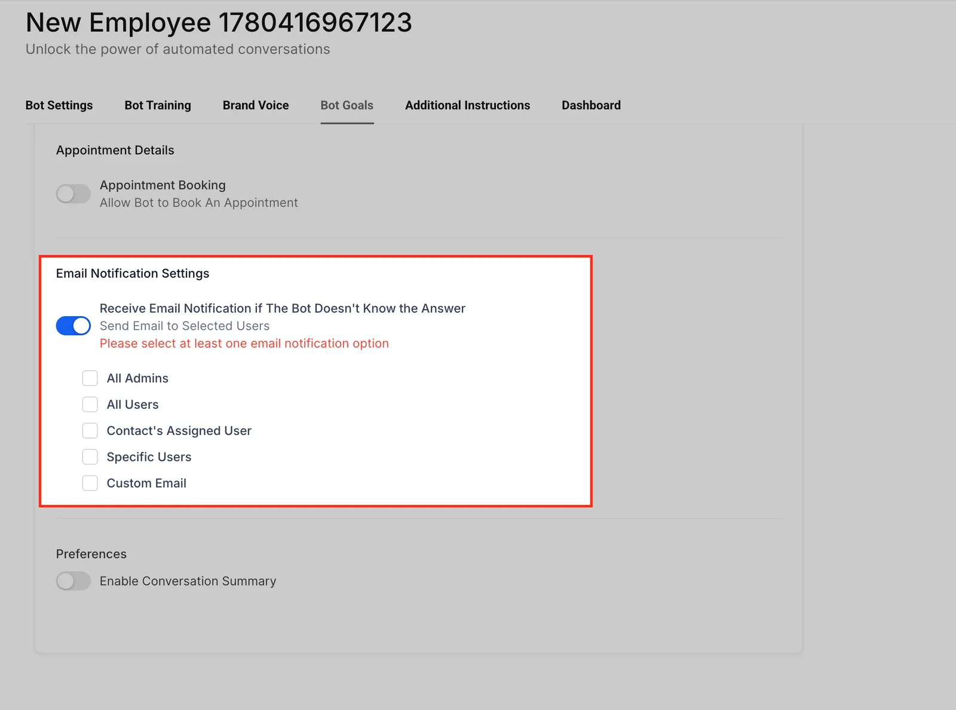Screen dimensions: 956x710
Task: Click the All Admins label
Action: pyautogui.click(x=137, y=378)
